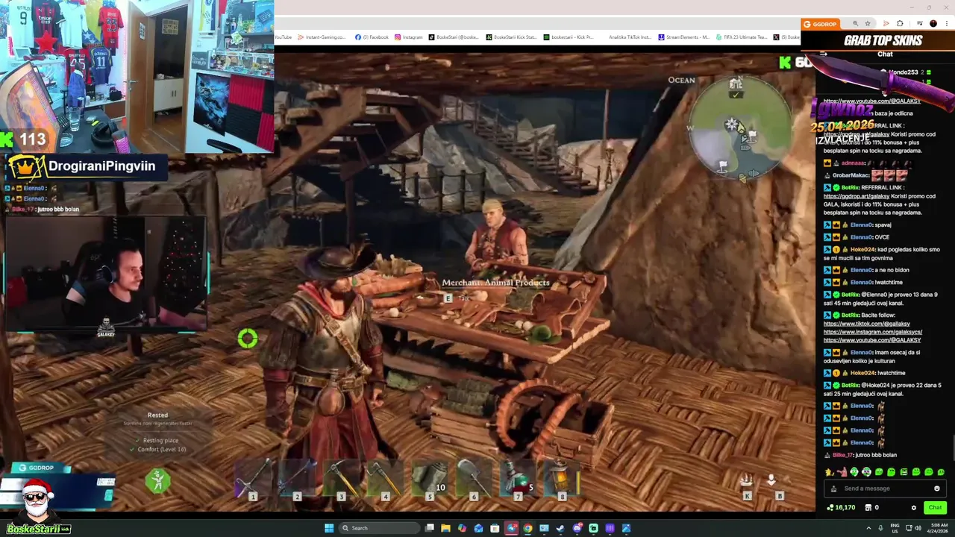Screen dimensions: 955x537
Task: Click the ENG US language indicator
Action: click(895, 528)
